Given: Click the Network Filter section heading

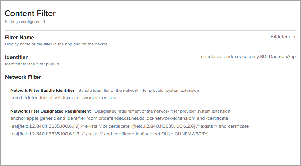Looking at the screenshot, I should pos(23,77).
